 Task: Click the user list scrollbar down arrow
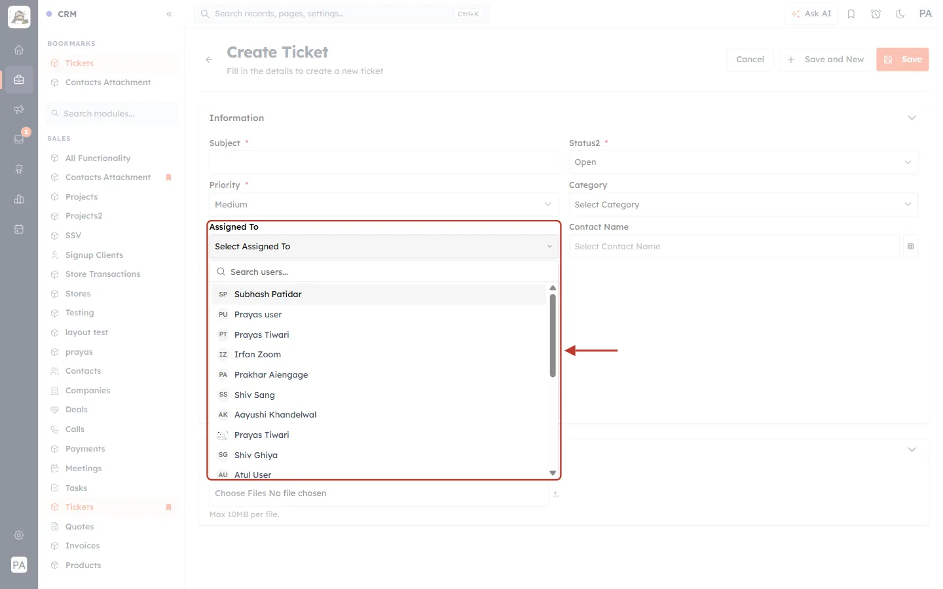click(x=553, y=473)
